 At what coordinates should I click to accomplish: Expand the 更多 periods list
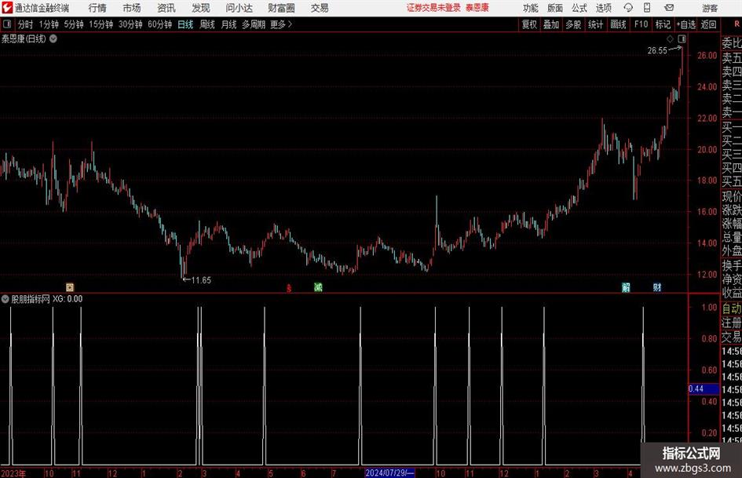point(281,24)
